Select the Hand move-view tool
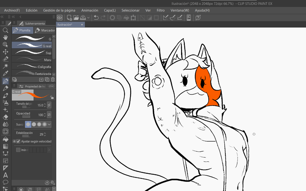Viewport: 306px width, 191px height. (5, 37)
